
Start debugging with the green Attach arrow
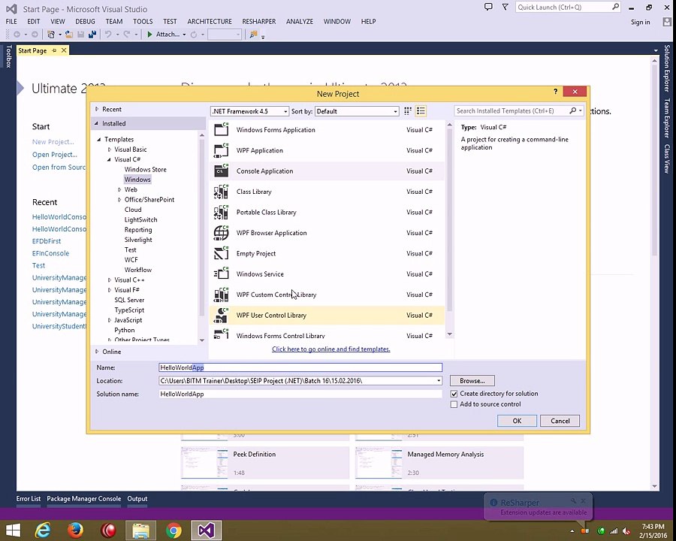click(149, 35)
